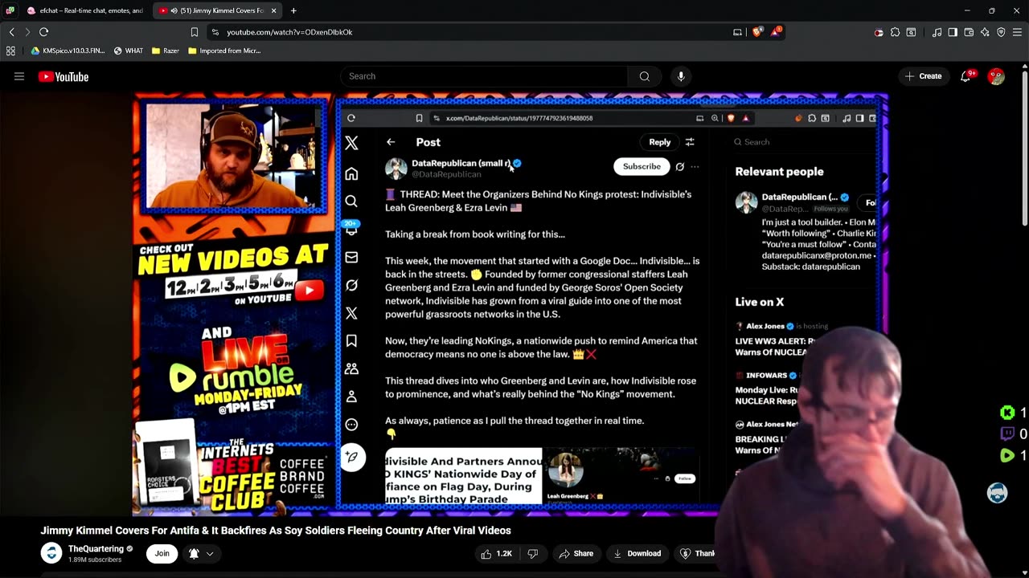Open site settings icon in address bar
The height and width of the screenshot is (578, 1029).
(x=215, y=32)
